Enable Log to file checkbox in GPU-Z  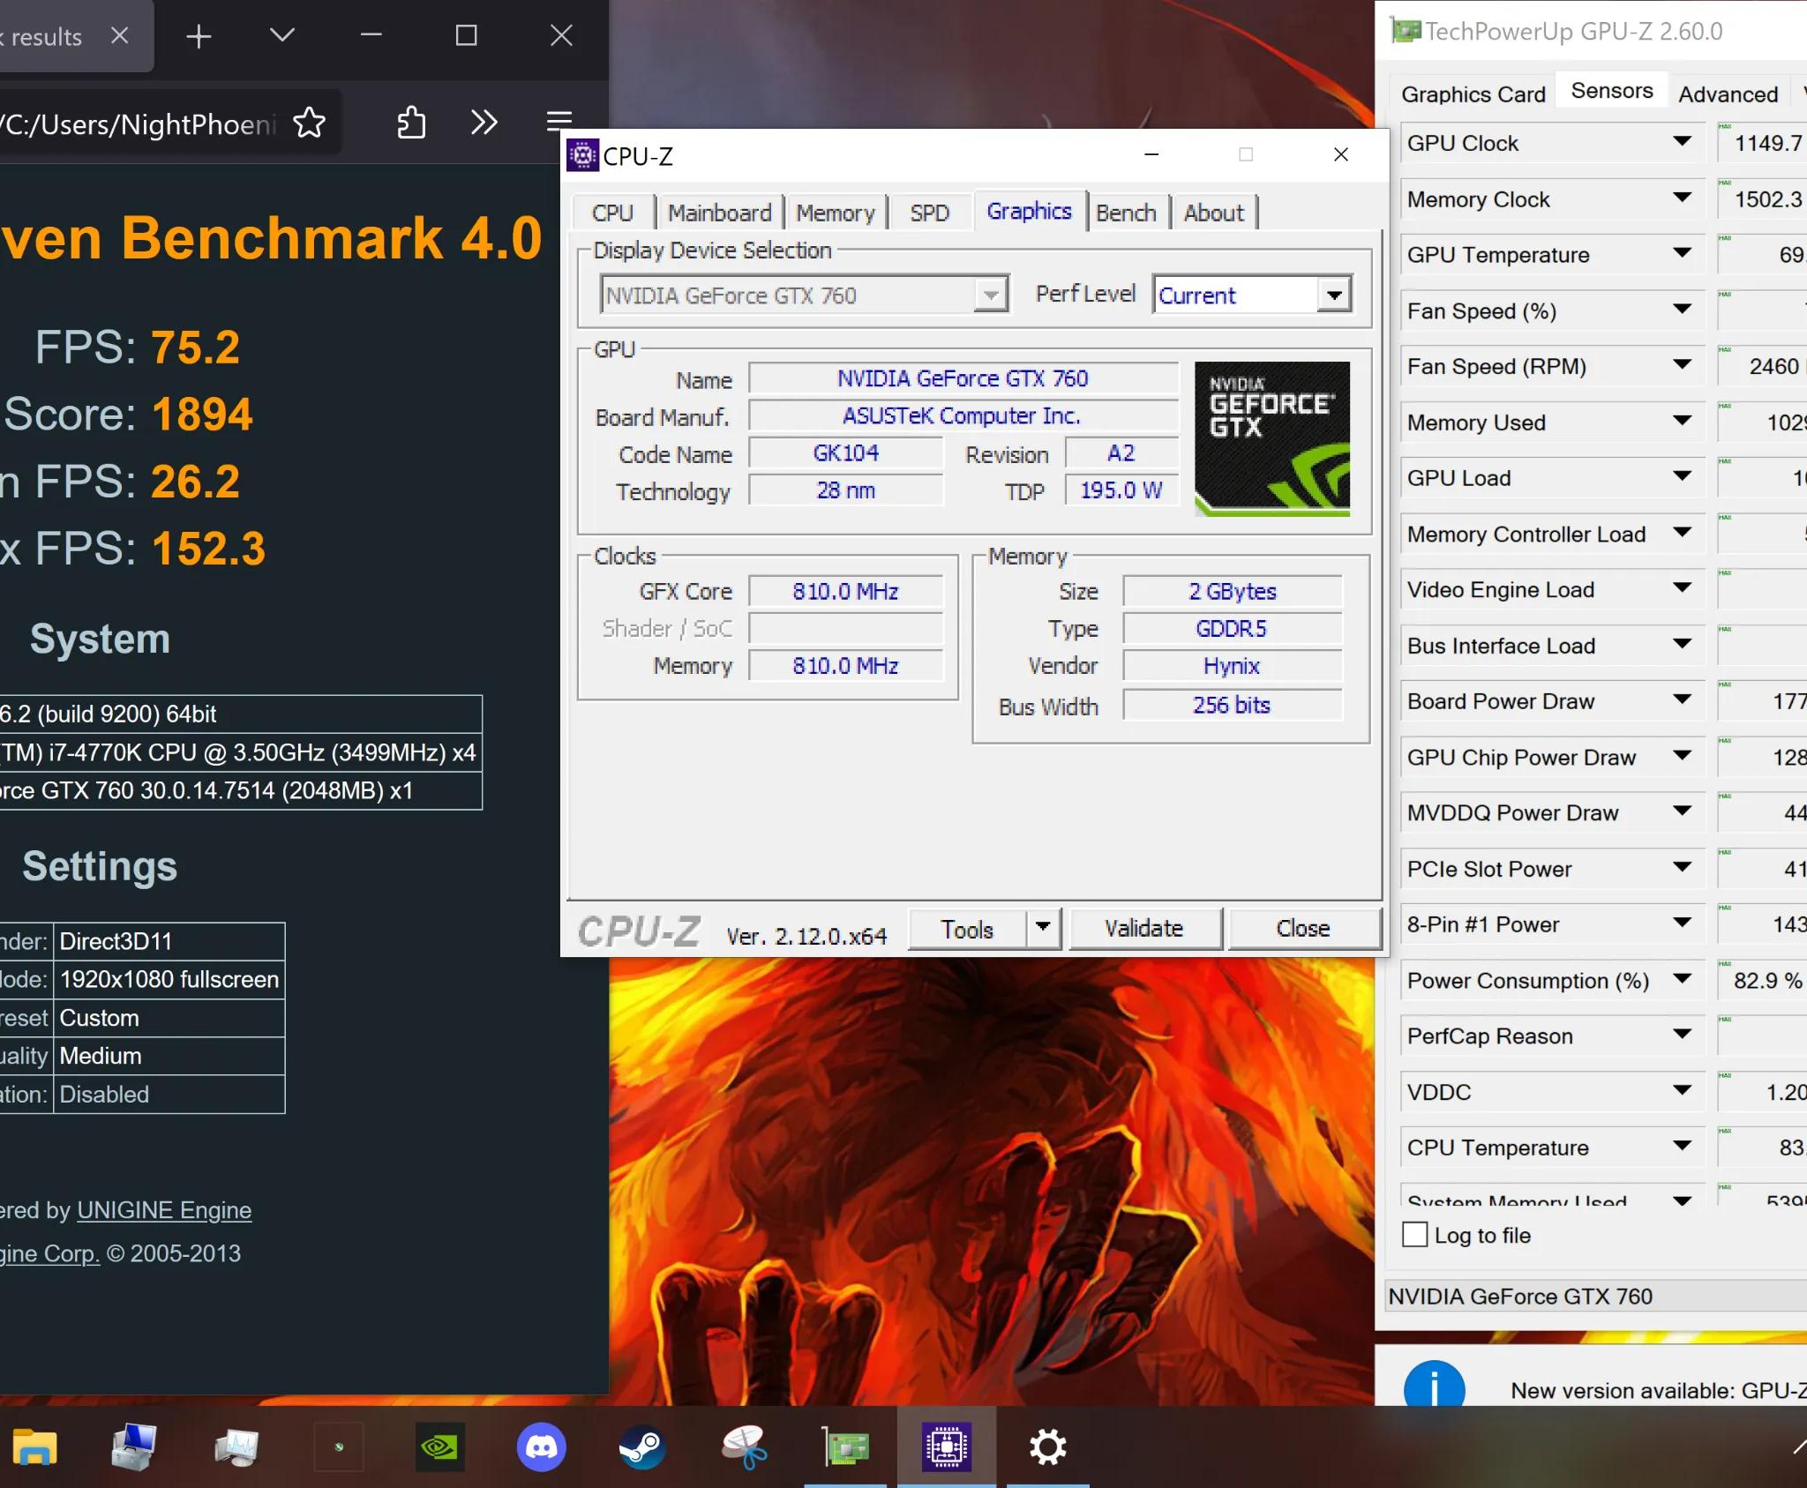click(1414, 1234)
